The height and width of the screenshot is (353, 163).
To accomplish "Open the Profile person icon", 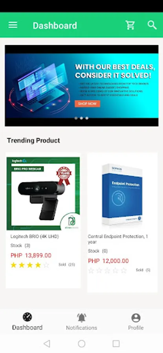I will (136, 318).
